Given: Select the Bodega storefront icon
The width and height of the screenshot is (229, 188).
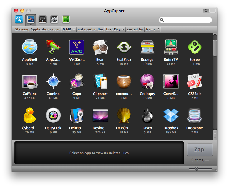Looking at the screenshot, I should click(147, 47).
